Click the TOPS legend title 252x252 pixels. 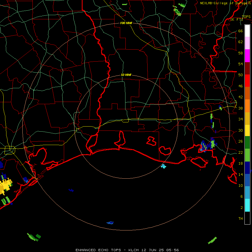coord(246,17)
